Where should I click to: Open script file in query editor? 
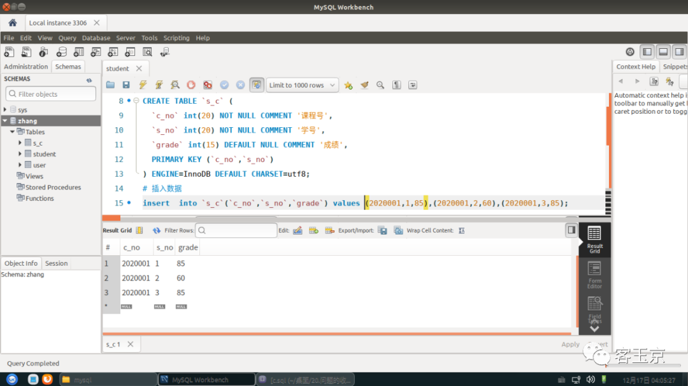point(110,85)
